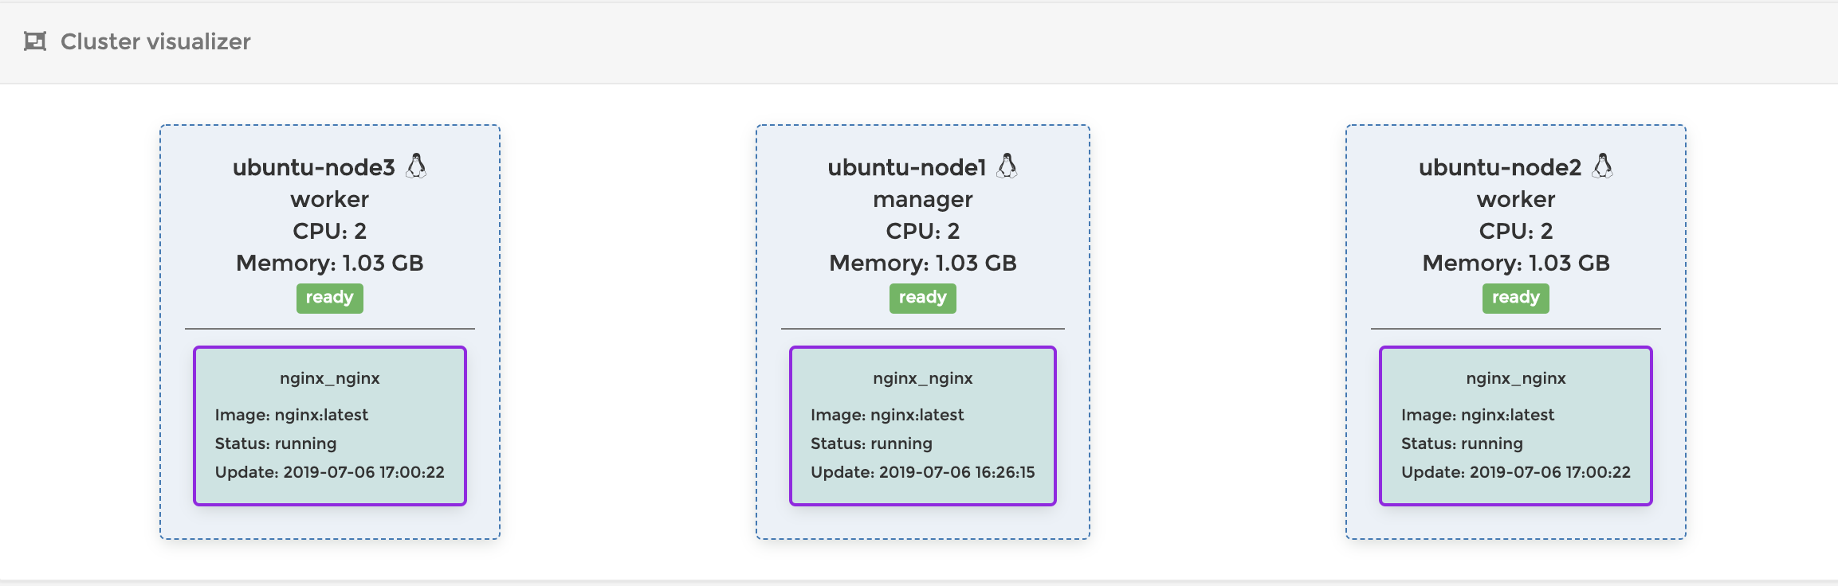Viewport: 1838px width, 586px height.
Task: Click the ready badge on ubuntu-node2
Action: (1515, 298)
